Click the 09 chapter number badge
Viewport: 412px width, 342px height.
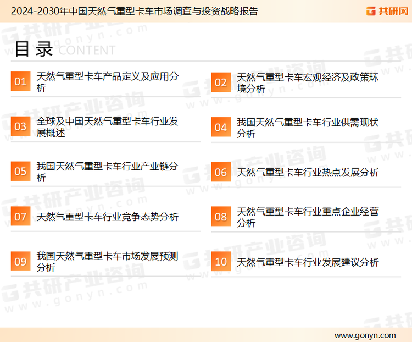pos(20,262)
